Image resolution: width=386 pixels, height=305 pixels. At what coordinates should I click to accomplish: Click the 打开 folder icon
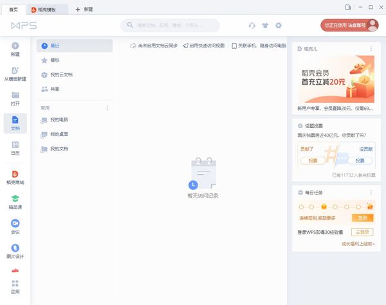(15, 95)
